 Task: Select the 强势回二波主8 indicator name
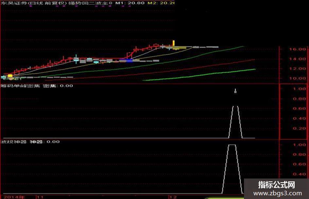[x=91, y=3]
